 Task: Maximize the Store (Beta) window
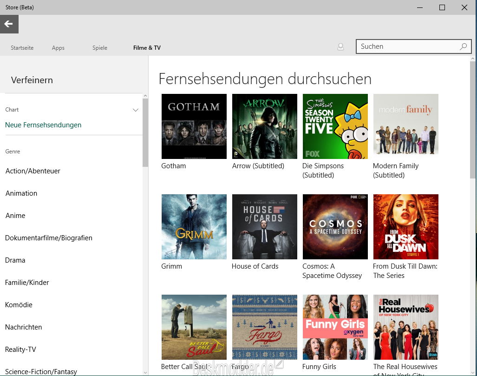coord(442,7)
